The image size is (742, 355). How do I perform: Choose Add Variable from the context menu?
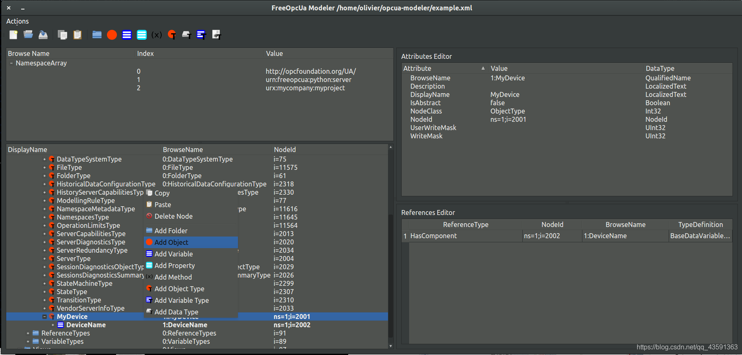tap(191, 254)
